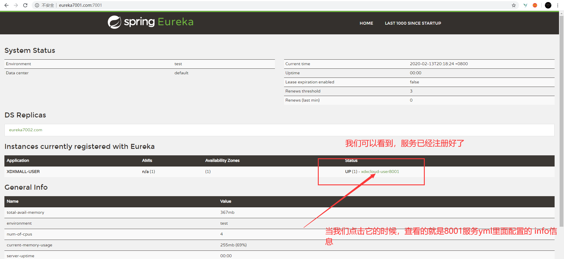This screenshot has width=564, height=259.
Task: Click the Lease expiration enabled label
Action: click(x=310, y=82)
